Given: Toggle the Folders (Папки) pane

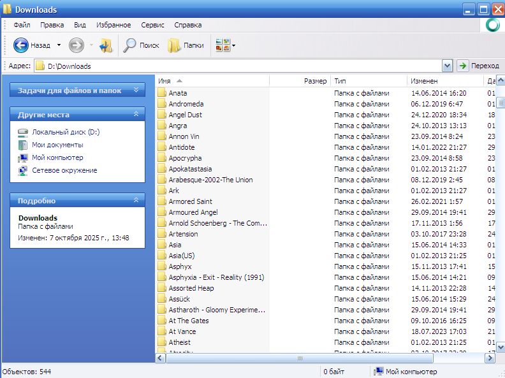Looking at the screenshot, I should click(186, 45).
